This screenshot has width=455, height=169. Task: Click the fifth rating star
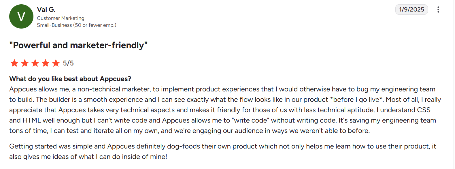56,63
